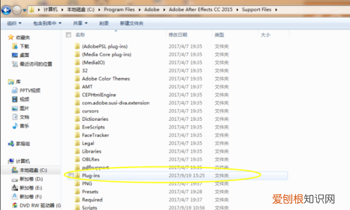Open recent locations dropdown beside forward arrow
350x210 pixels.
pyautogui.click(x=24, y=10)
